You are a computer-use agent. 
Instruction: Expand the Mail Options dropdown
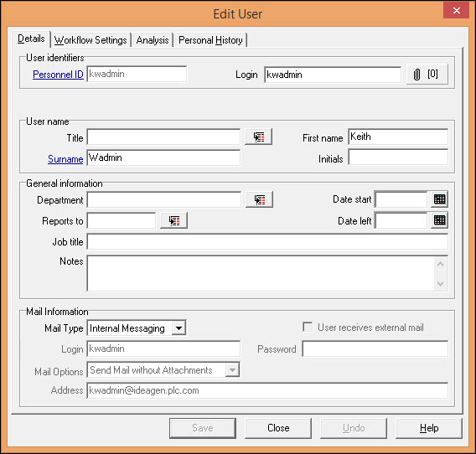[x=232, y=370]
